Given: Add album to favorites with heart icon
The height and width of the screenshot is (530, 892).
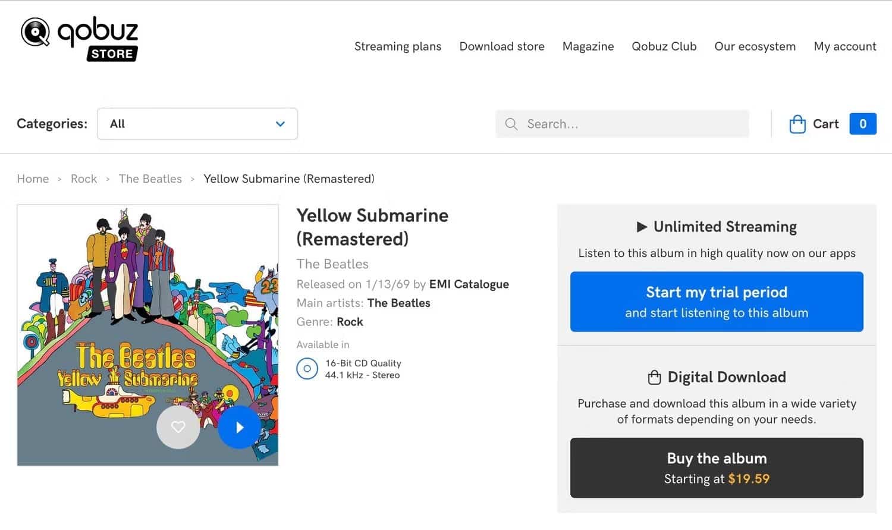Looking at the screenshot, I should [x=178, y=427].
